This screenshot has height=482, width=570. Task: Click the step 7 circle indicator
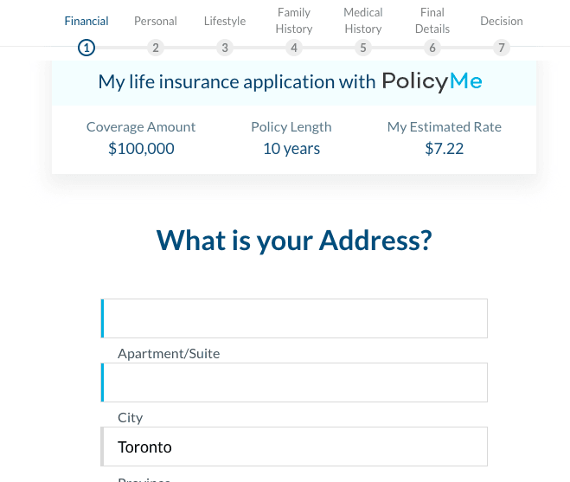[x=502, y=48]
